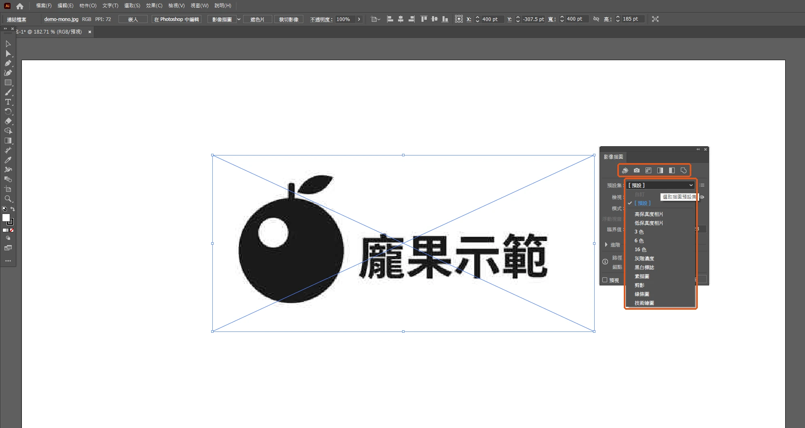Click the Auto-Color trace preset icon

click(x=625, y=170)
